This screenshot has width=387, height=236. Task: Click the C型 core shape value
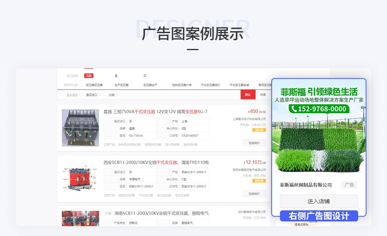click(184, 179)
